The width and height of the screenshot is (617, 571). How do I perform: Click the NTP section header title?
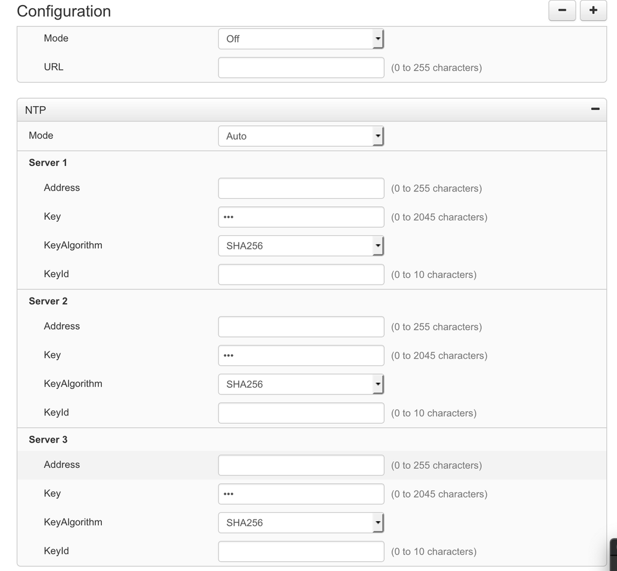coord(35,110)
